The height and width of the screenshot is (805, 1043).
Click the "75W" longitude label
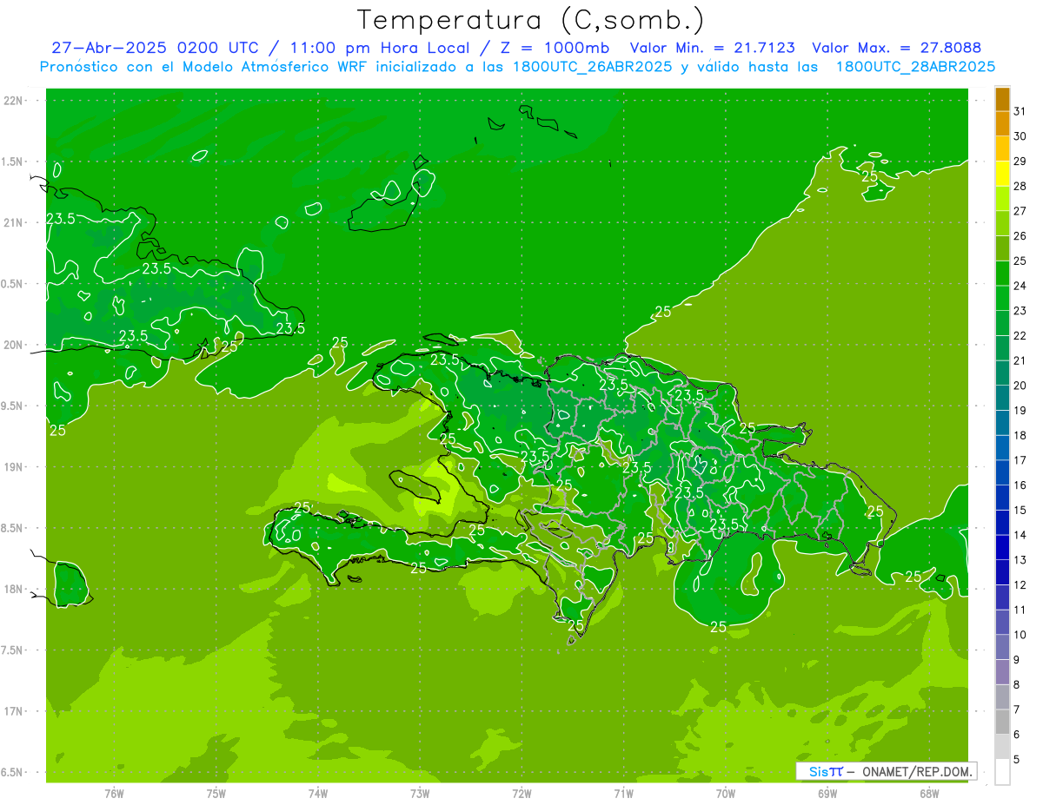point(216,794)
